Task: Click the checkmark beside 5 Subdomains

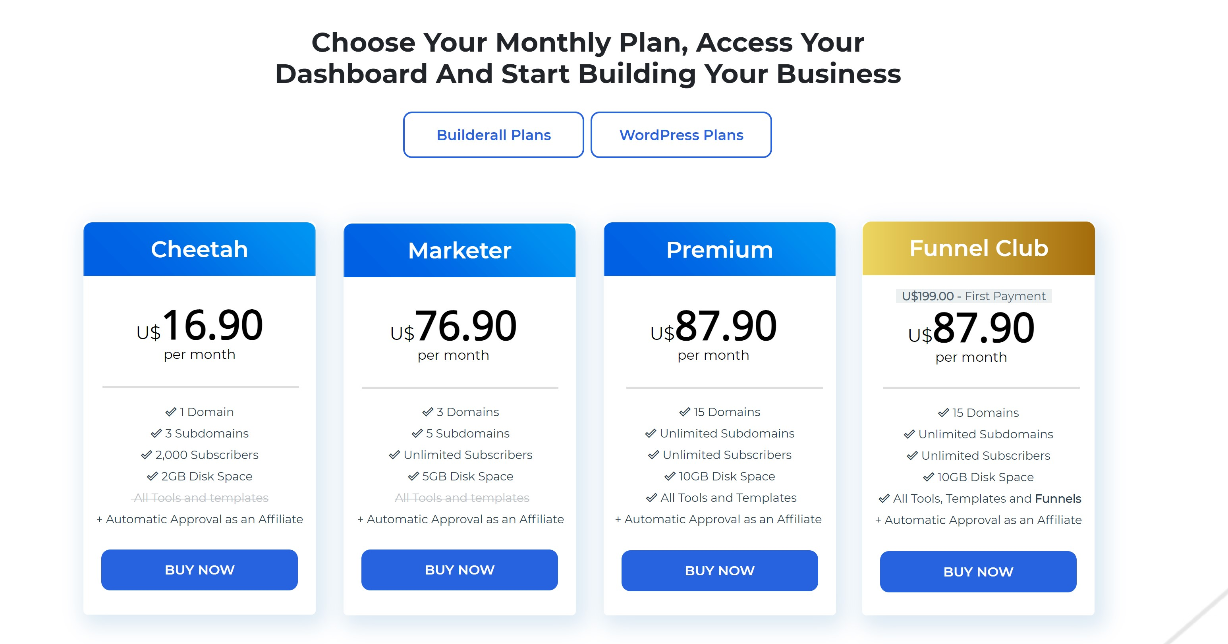Action: pyautogui.click(x=417, y=433)
